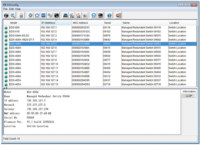Click the padlock unlock toolbar icon
The height and width of the screenshot is (145, 201).
(x=21, y=15)
